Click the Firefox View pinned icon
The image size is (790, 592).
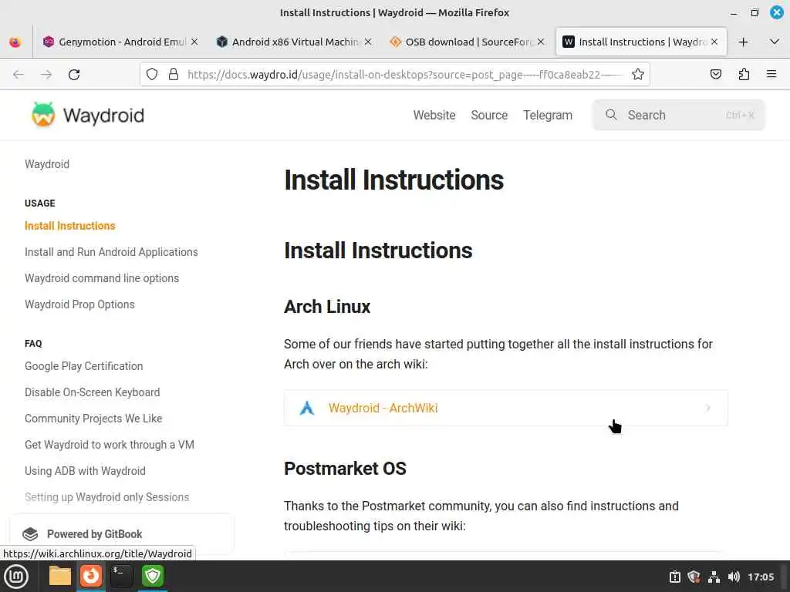(x=15, y=42)
